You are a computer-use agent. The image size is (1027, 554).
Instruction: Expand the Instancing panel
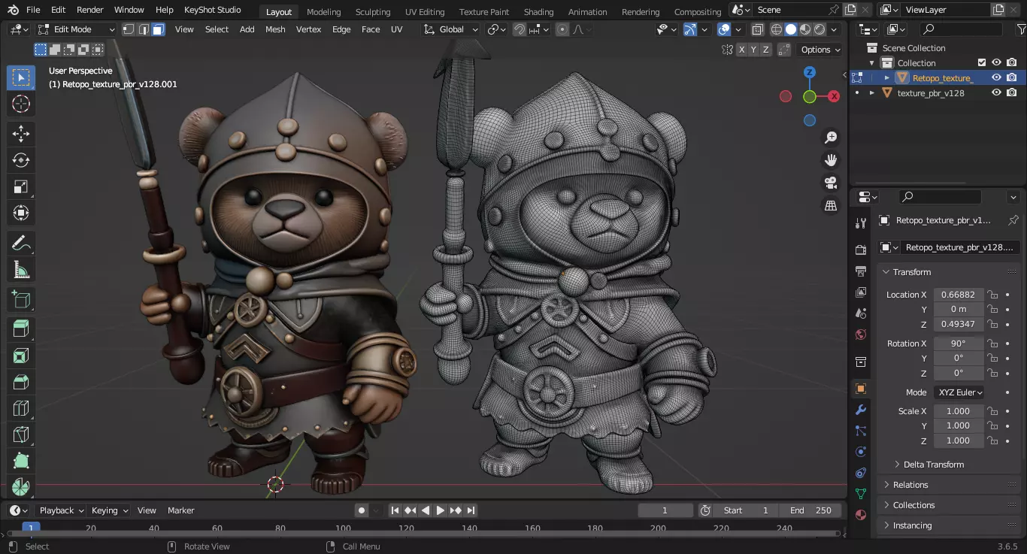point(912,525)
